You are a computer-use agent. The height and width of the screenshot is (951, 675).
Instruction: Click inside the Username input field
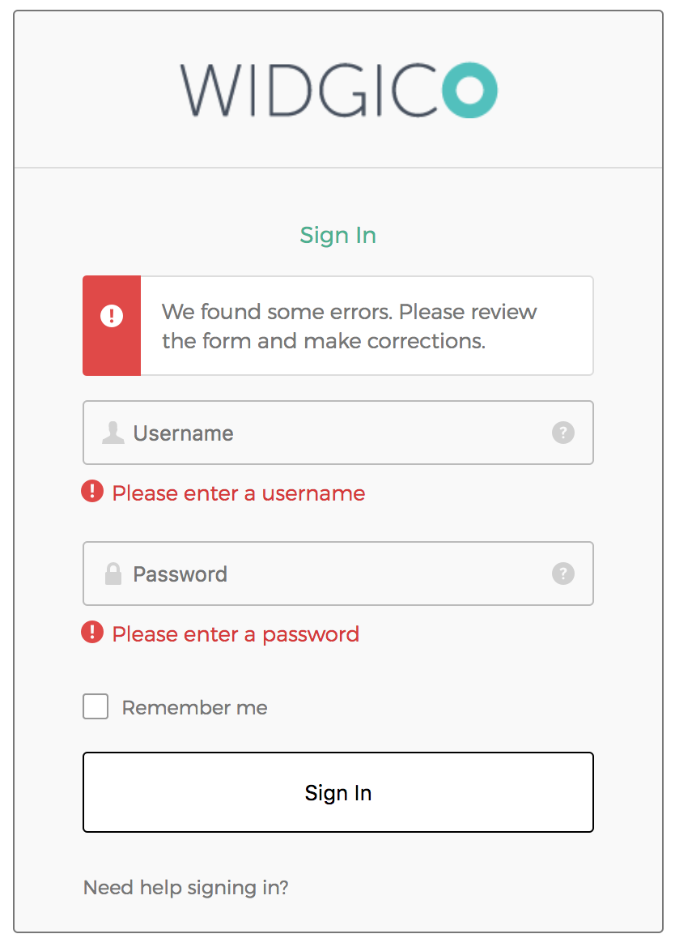click(x=324, y=433)
